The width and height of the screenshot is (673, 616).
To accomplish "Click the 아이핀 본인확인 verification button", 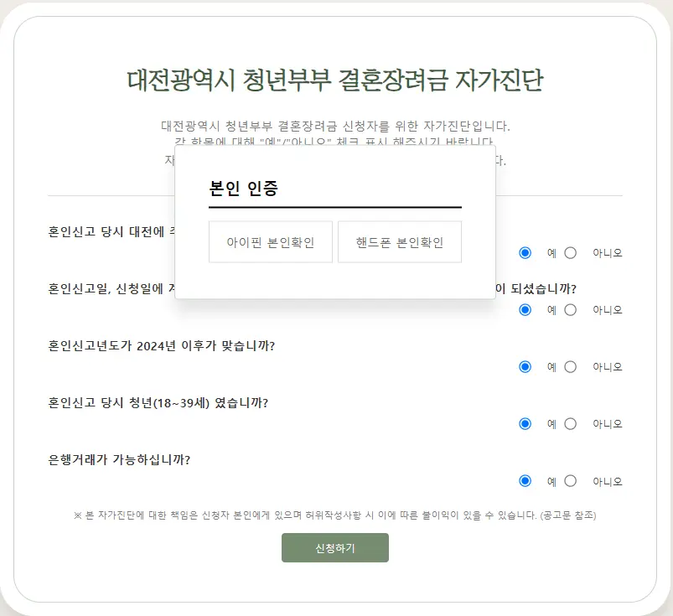I will [270, 241].
